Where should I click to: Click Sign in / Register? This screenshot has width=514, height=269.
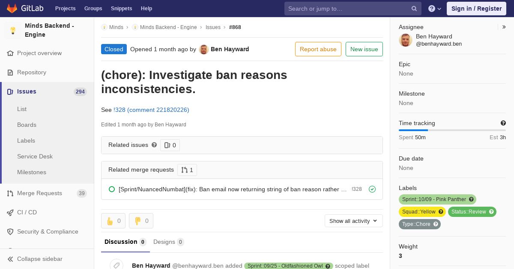pos(476,9)
